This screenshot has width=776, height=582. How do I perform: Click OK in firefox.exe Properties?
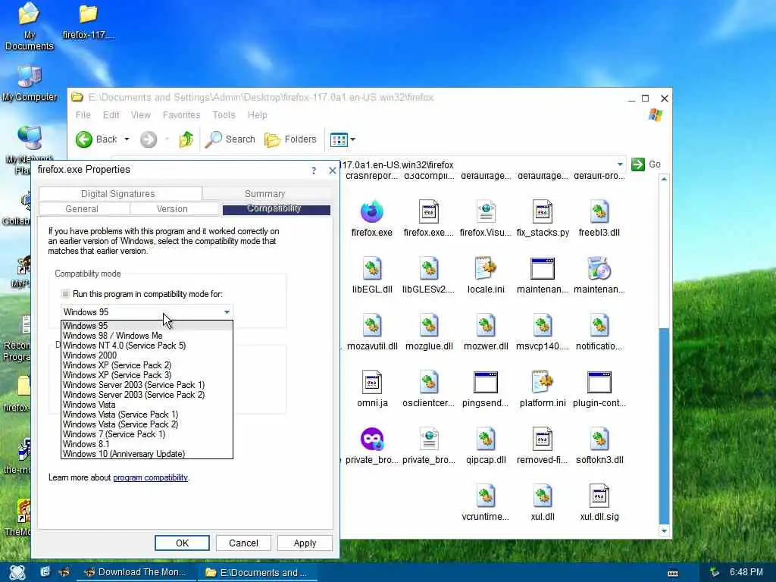tap(182, 543)
